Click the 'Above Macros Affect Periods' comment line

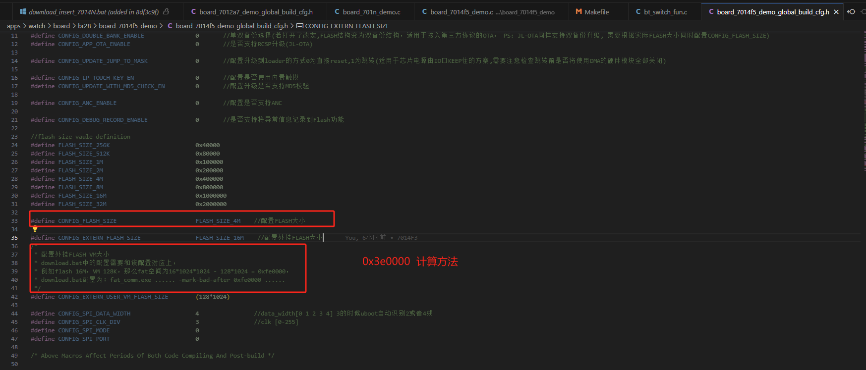click(x=152, y=356)
